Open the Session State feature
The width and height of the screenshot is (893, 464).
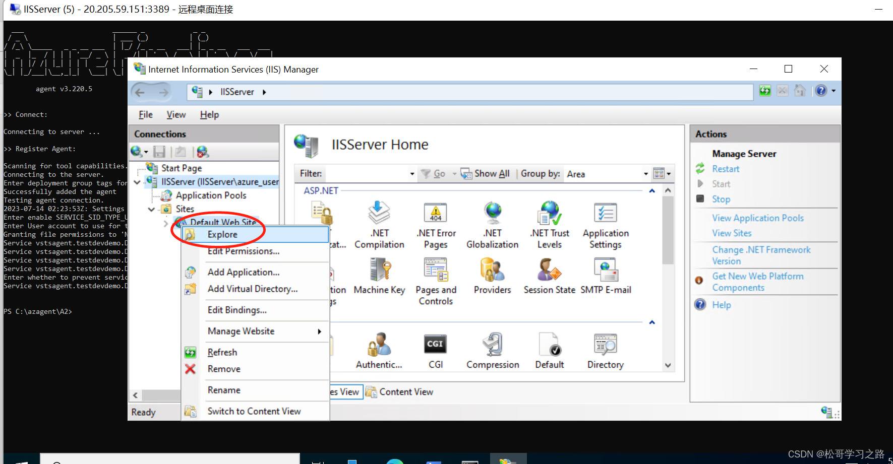pos(549,276)
